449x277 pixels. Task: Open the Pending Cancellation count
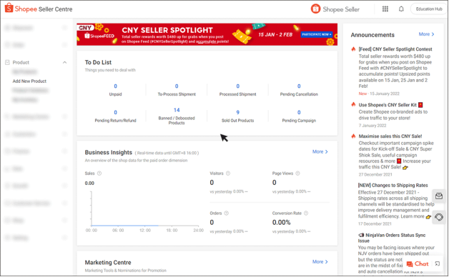[x=299, y=86]
